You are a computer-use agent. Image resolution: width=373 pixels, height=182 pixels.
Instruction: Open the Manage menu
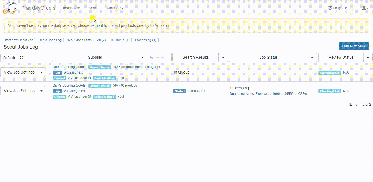(115, 8)
